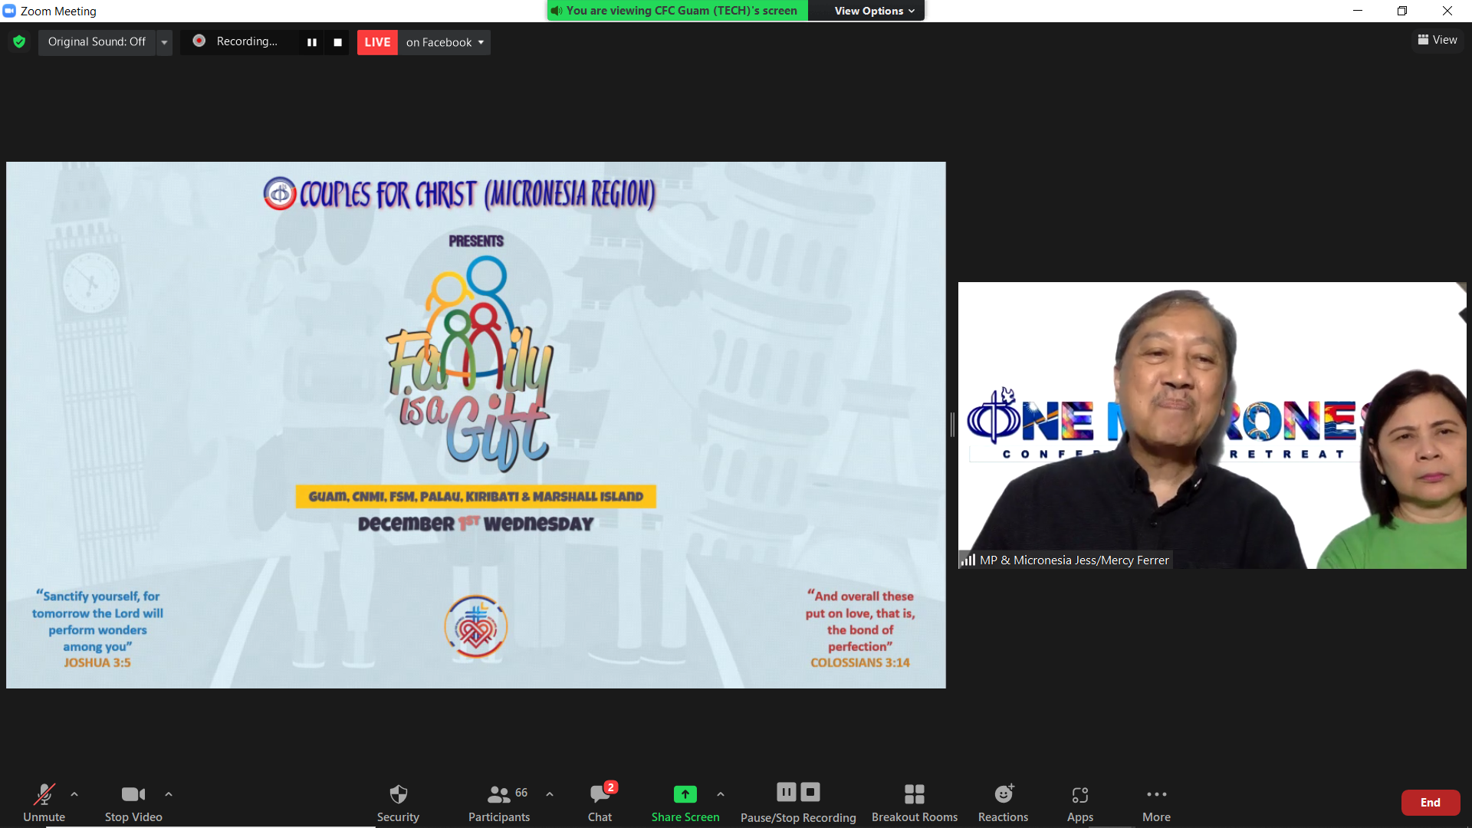Unmute the microphone

44,802
